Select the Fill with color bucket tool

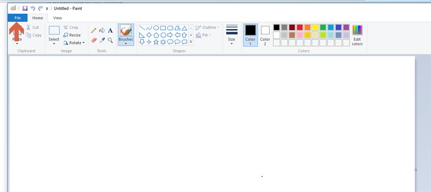(x=102, y=31)
